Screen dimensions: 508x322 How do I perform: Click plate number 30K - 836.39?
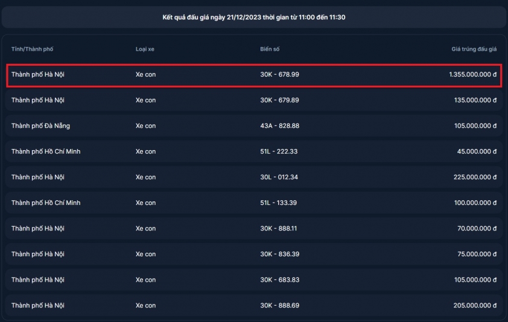[280, 254]
